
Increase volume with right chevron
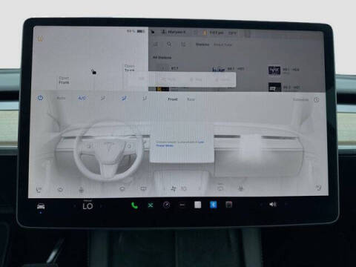[286, 204]
